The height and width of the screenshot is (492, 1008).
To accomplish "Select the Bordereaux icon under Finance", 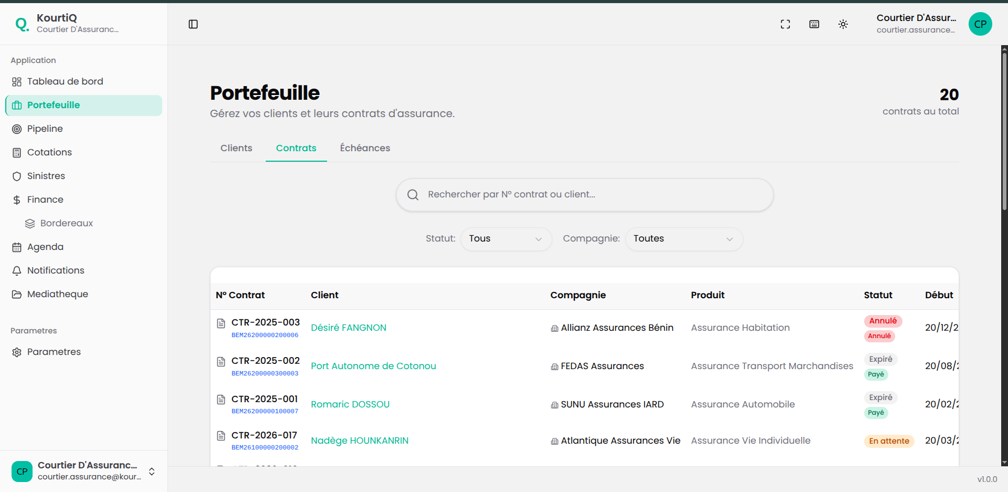I will 30,223.
